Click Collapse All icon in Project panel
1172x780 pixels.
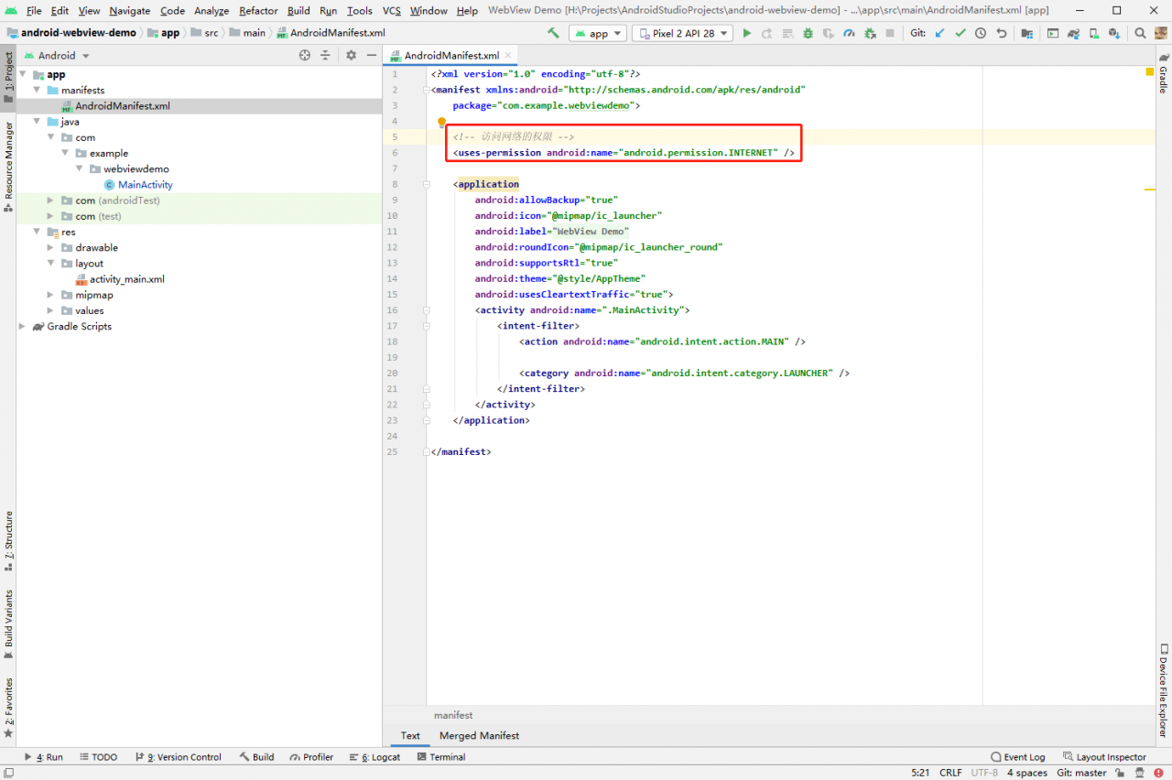325,55
